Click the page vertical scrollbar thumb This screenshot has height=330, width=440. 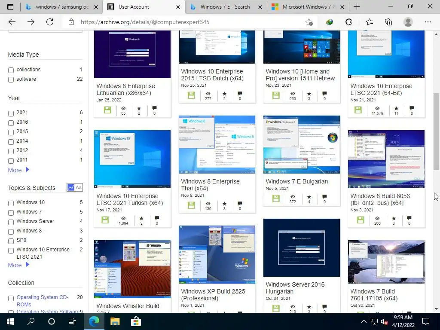[436, 131]
